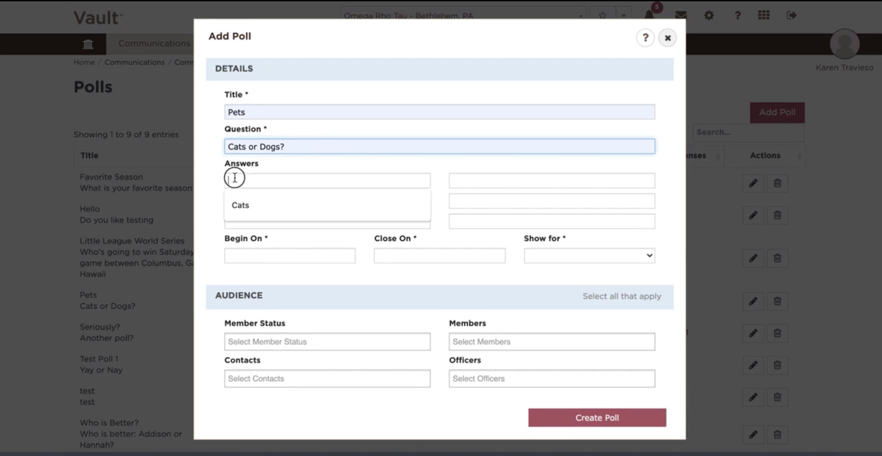Open the Select Member Status dropdown

327,342
